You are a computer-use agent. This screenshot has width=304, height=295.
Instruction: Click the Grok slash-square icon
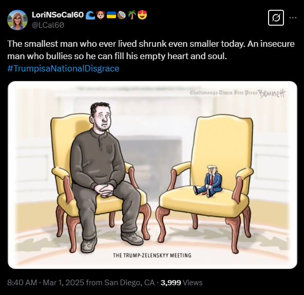pos(276,18)
